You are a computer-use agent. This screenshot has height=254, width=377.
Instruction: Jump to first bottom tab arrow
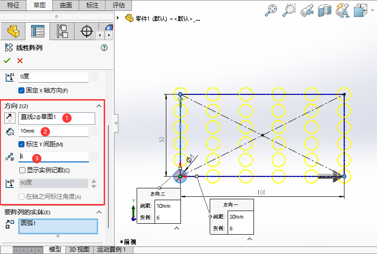click(x=16, y=250)
